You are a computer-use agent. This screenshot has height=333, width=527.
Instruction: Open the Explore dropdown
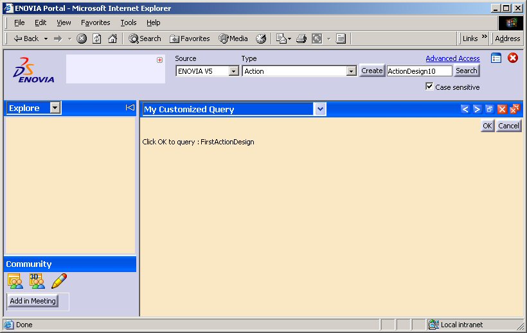coord(34,108)
